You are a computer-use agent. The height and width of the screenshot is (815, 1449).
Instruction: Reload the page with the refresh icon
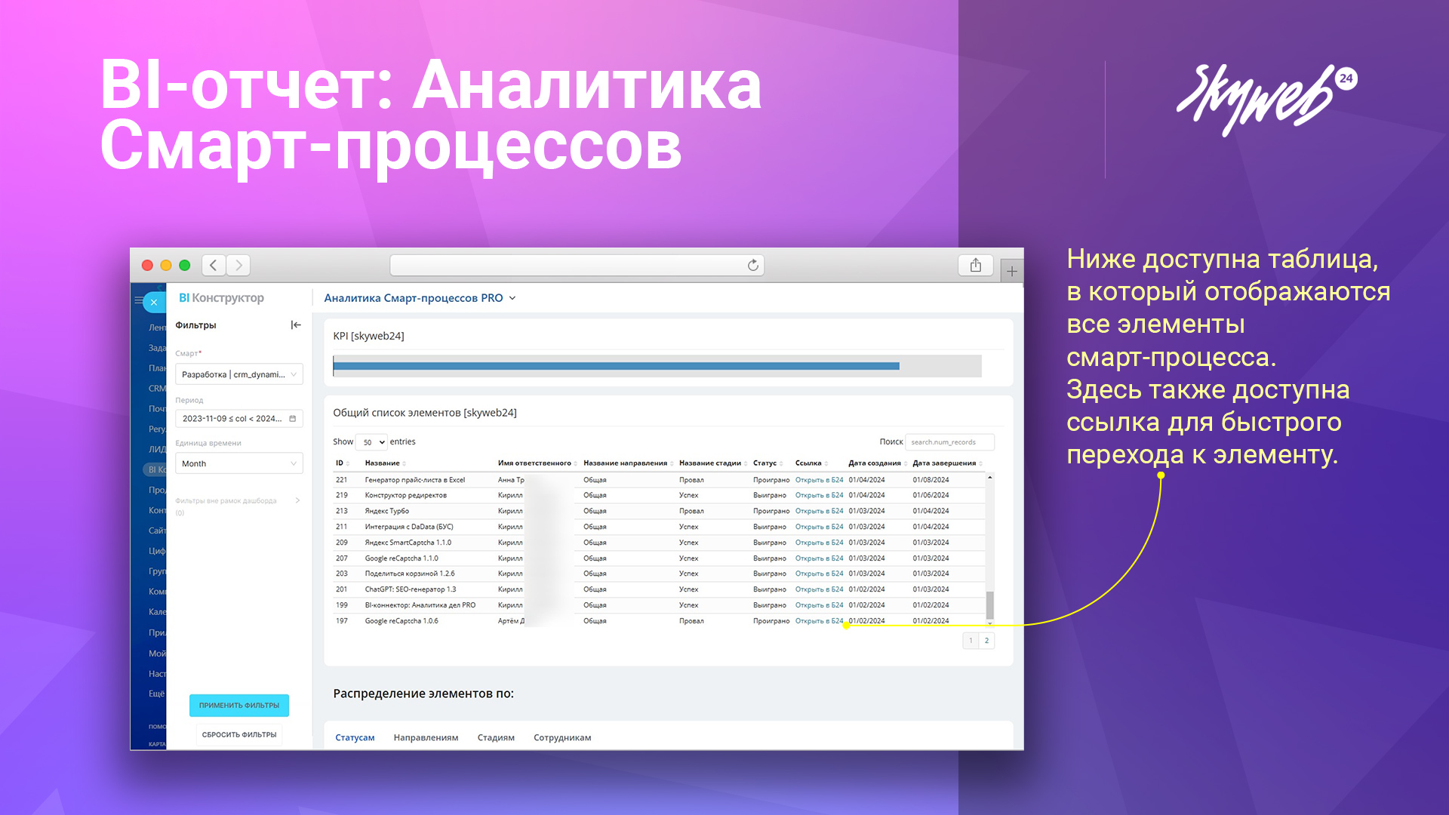pos(752,265)
